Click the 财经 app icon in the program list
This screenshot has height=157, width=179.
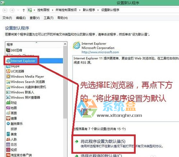(8, 103)
